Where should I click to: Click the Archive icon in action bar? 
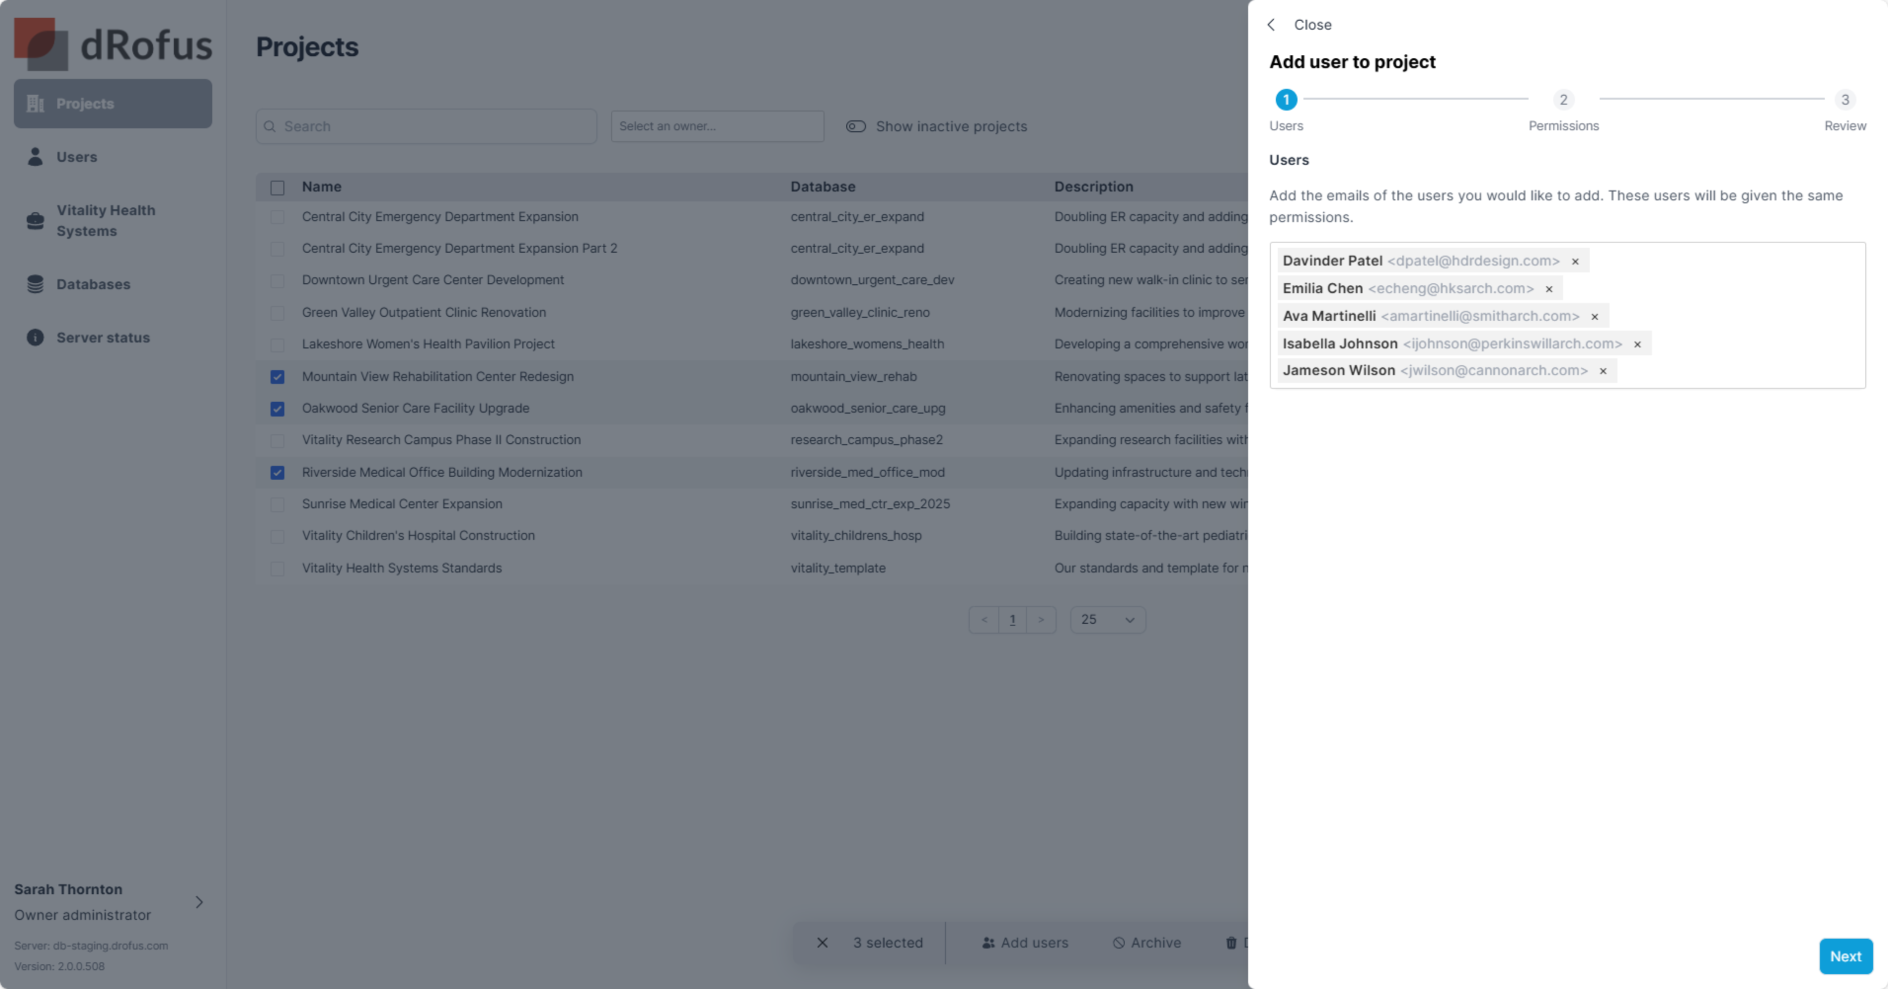1118,943
